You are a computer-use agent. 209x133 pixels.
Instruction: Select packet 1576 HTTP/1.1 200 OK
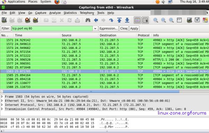[104, 60]
